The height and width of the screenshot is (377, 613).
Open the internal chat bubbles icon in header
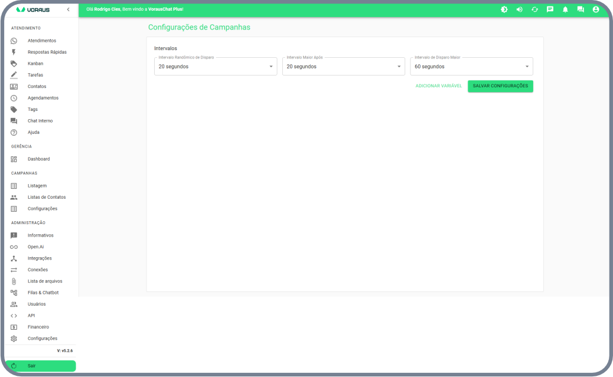click(x=581, y=9)
